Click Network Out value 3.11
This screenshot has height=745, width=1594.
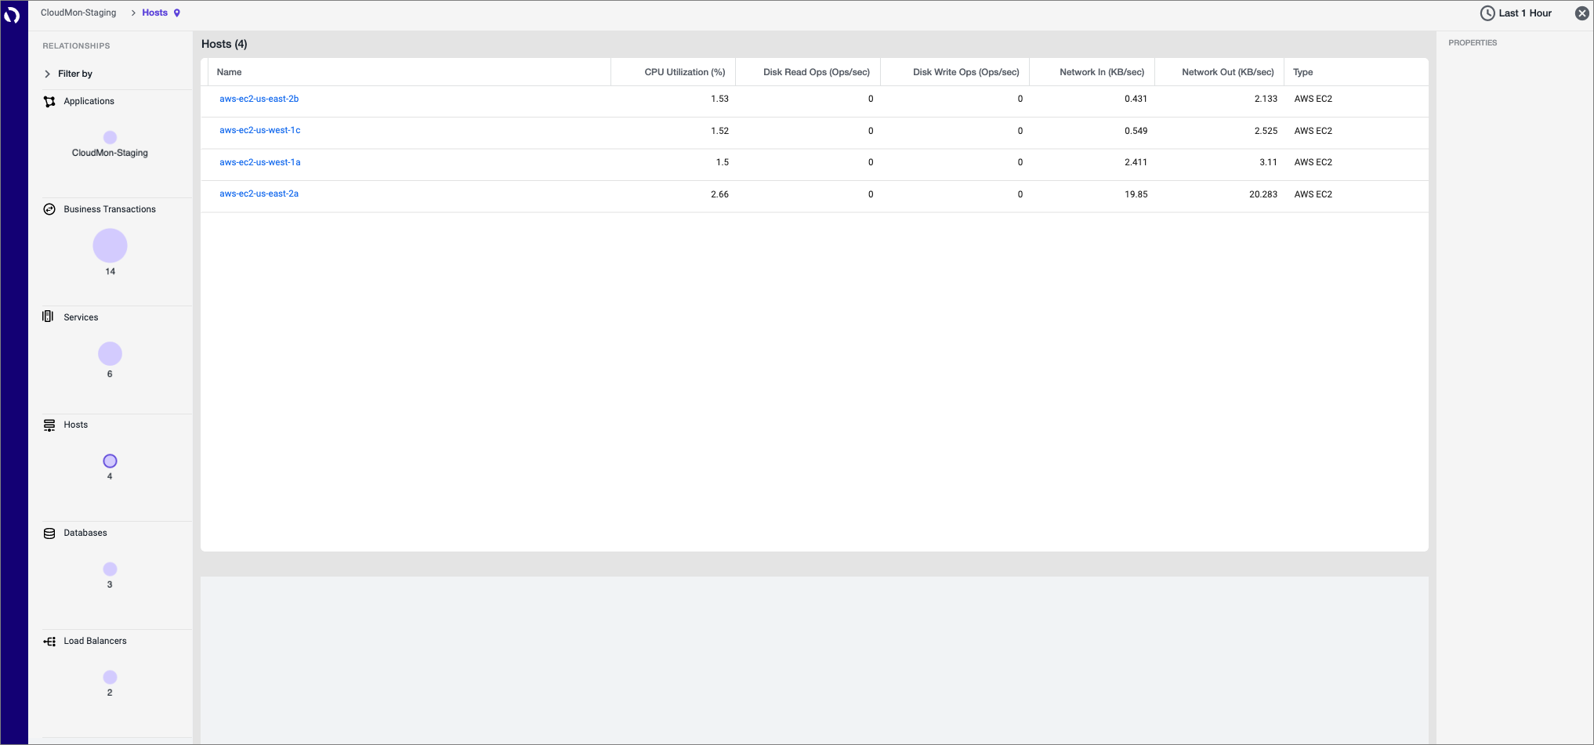[x=1268, y=162]
